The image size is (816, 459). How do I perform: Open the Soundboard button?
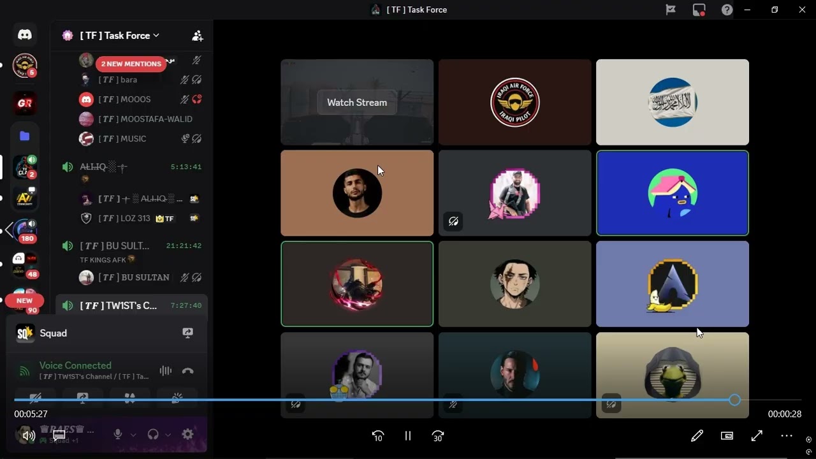click(177, 398)
